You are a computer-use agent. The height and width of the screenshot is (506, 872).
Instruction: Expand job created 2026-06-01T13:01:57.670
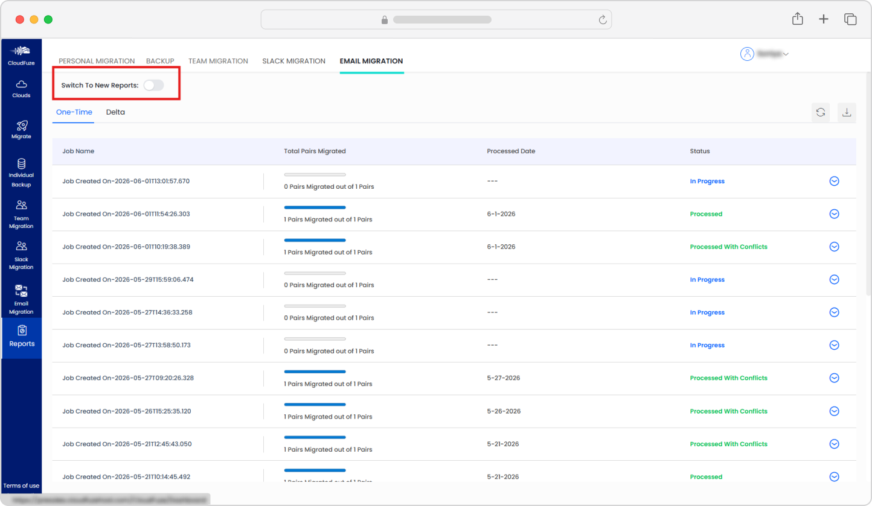835,181
